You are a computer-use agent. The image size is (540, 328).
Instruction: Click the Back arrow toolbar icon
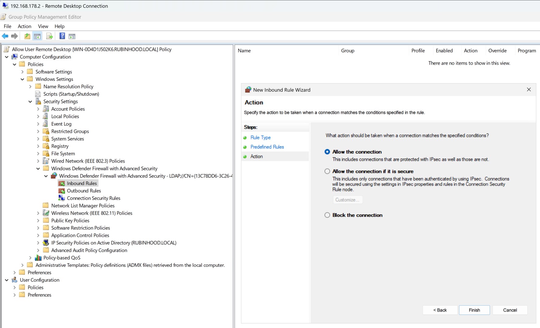[x=5, y=36]
